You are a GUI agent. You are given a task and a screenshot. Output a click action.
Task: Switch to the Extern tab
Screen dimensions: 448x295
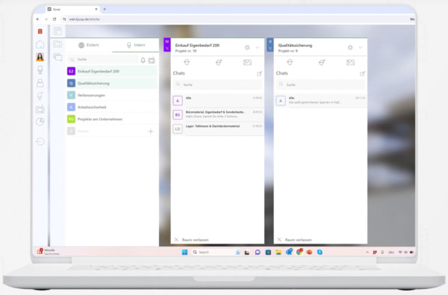coord(89,45)
